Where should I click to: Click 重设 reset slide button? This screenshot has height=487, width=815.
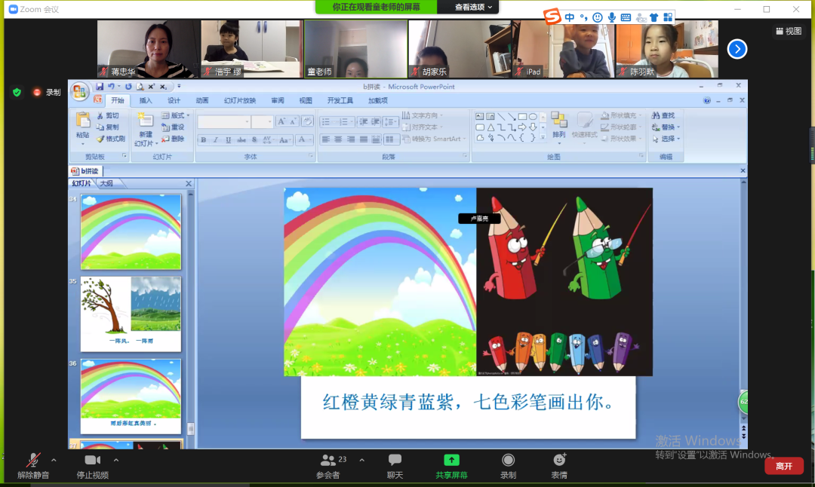173,127
